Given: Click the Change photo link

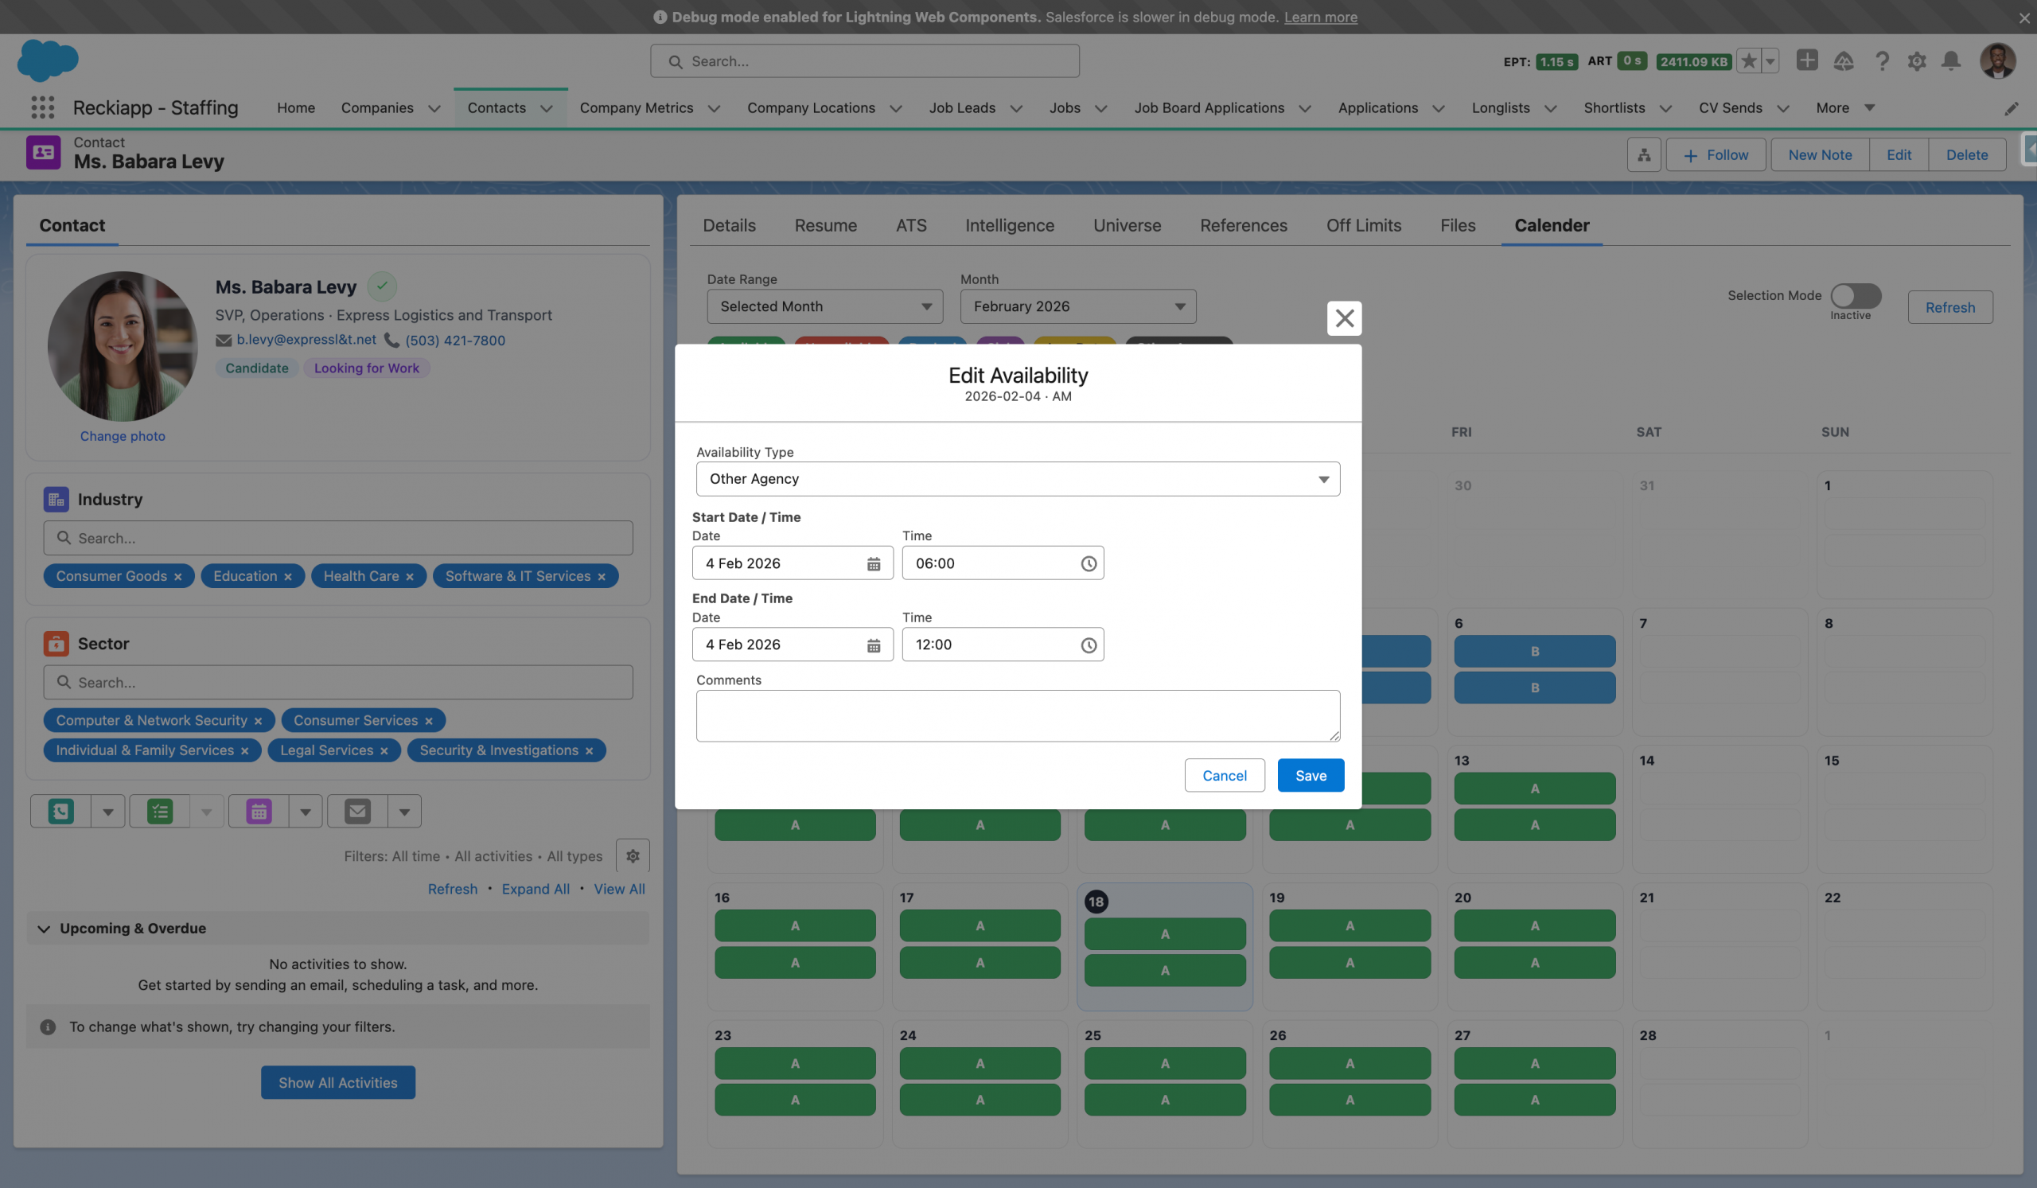Looking at the screenshot, I should 123,436.
